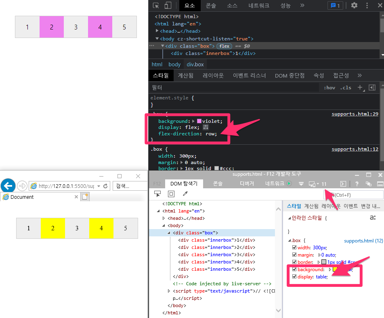Activate Chrome DevTools element inspector icon

(156, 5)
